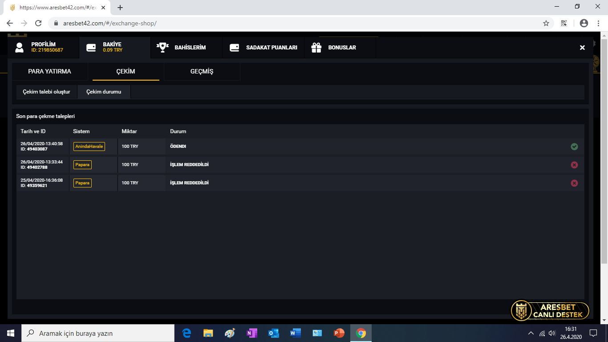Open OneNote from the taskbar
The image size is (608, 342).
click(251, 333)
